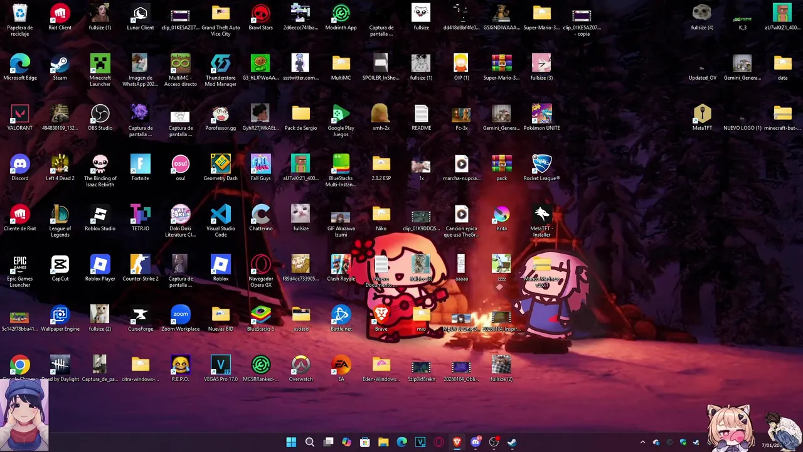Launch Rocket League from the desktop
803x452 pixels.
[542, 164]
